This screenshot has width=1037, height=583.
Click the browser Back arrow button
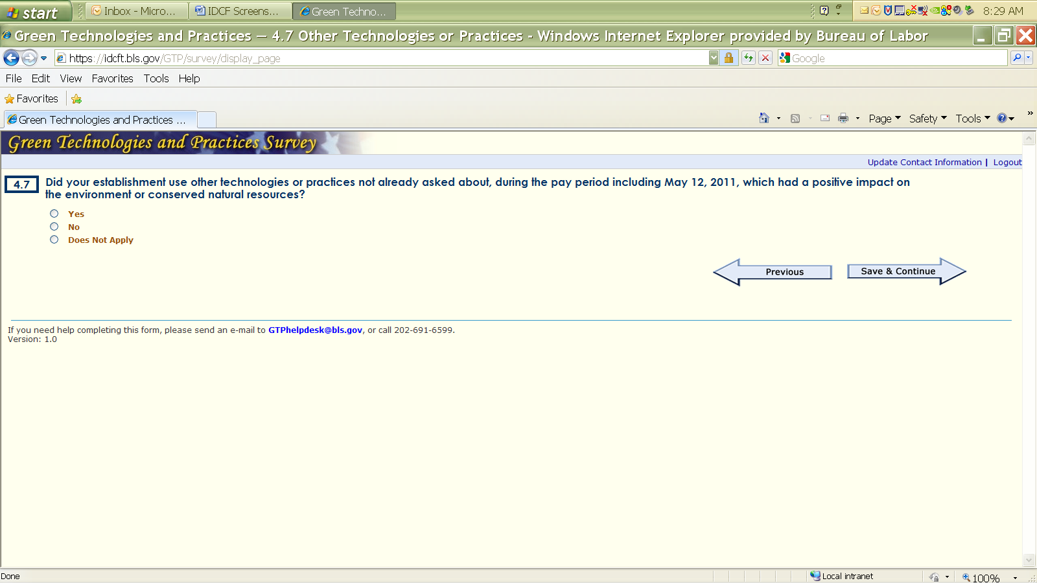coord(11,58)
